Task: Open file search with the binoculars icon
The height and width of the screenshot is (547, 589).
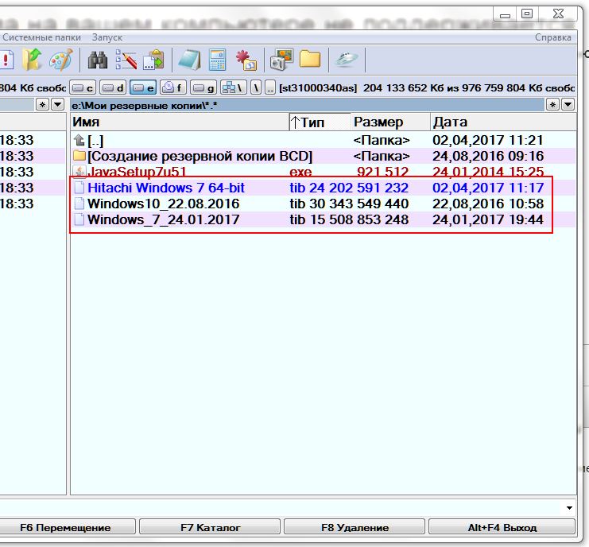Action: [98, 60]
